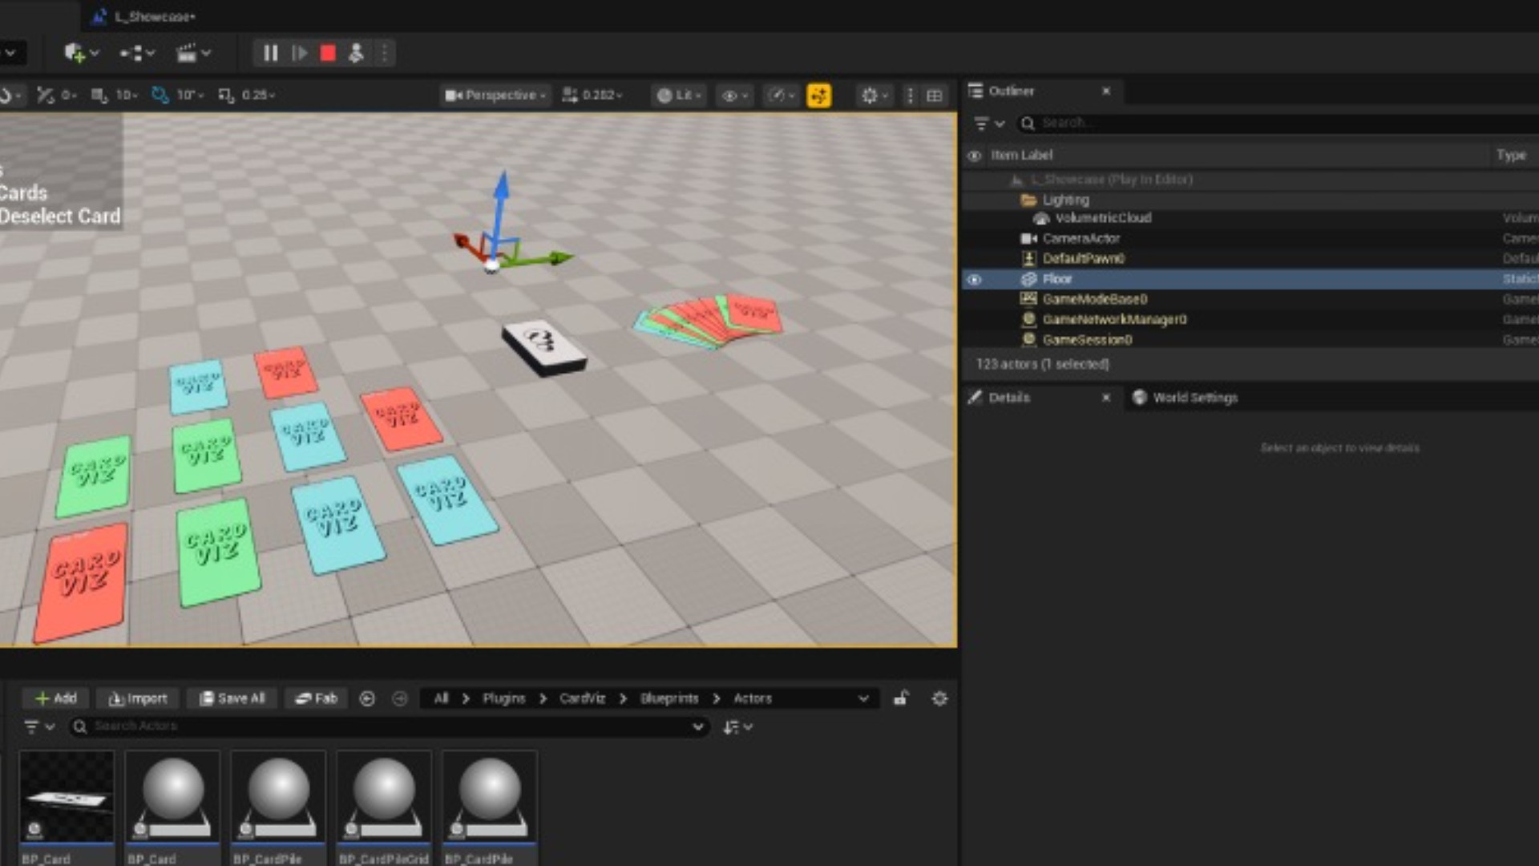Toggle grid snap 10 icon
This screenshot has height=866, width=1539.
[99, 95]
